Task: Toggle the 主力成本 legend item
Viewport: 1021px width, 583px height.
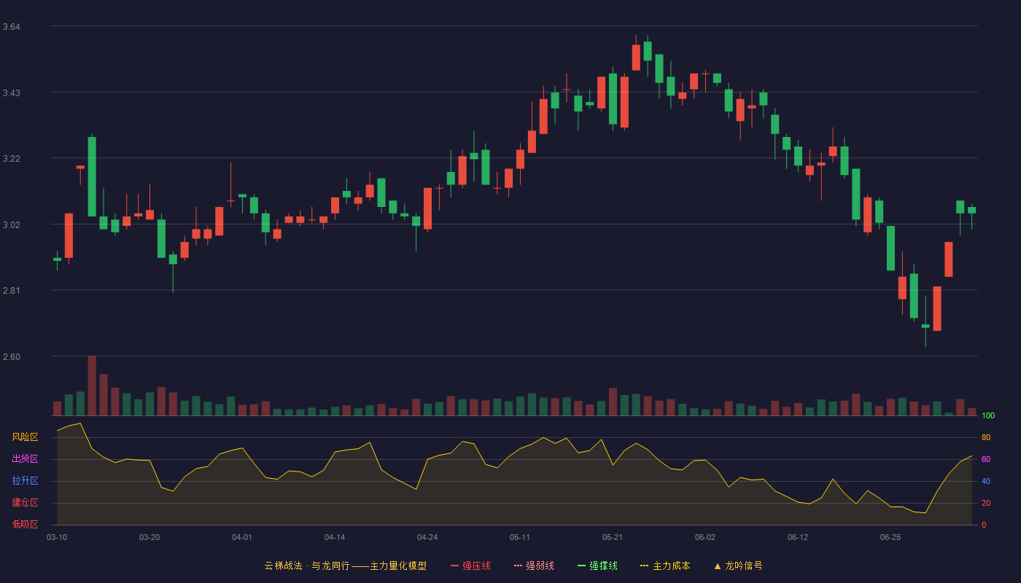Action: pos(665,566)
